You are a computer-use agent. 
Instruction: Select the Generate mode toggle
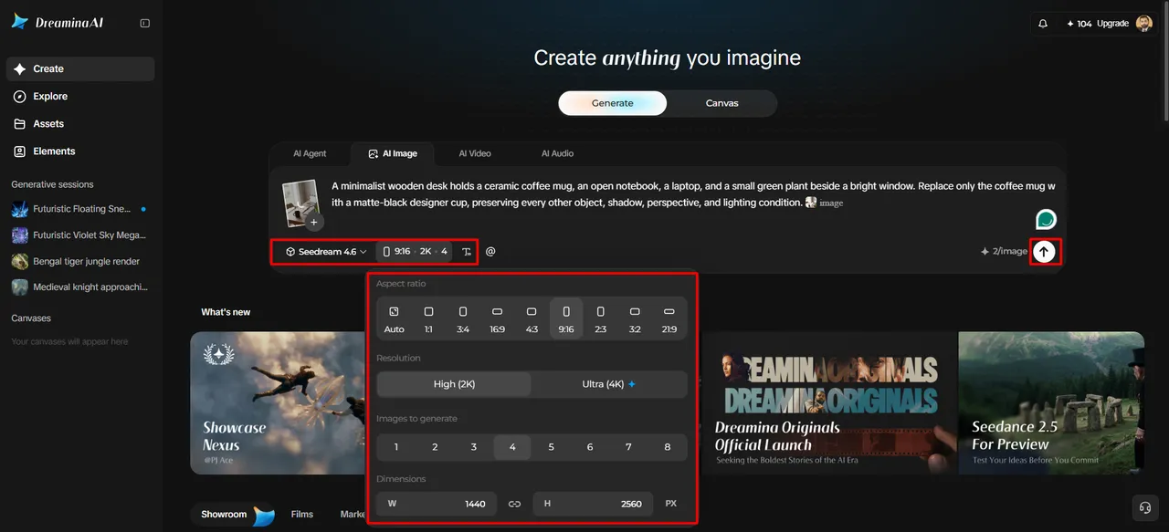(x=613, y=103)
